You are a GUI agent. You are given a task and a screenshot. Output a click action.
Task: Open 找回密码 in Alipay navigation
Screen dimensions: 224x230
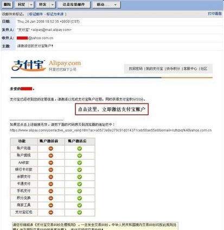pyautogui.click(x=136, y=69)
